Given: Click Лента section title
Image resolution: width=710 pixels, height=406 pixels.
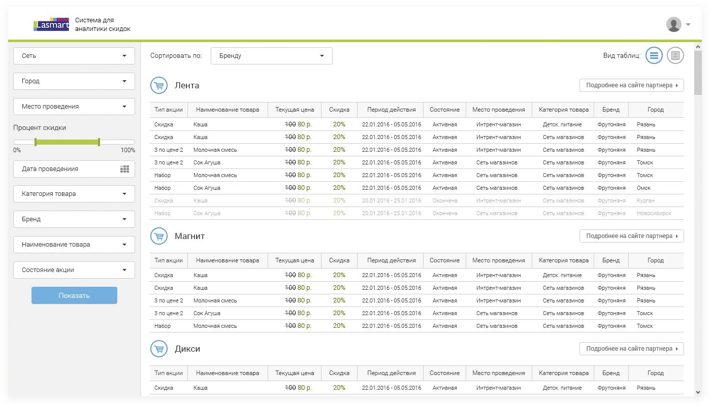Looking at the screenshot, I should point(187,85).
